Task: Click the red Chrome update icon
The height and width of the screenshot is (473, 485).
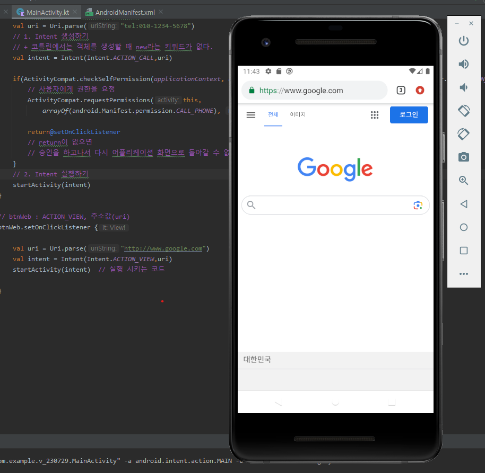Action: click(x=420, y=90)
